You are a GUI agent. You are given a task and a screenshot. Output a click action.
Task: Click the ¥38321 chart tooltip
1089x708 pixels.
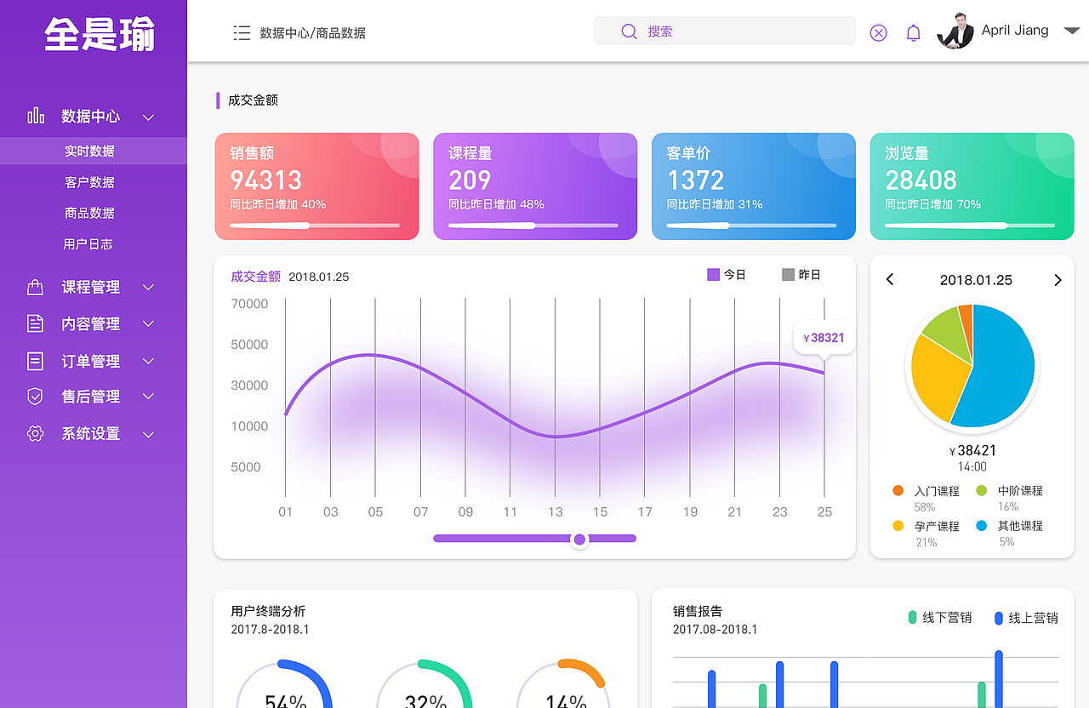point(824,338)
